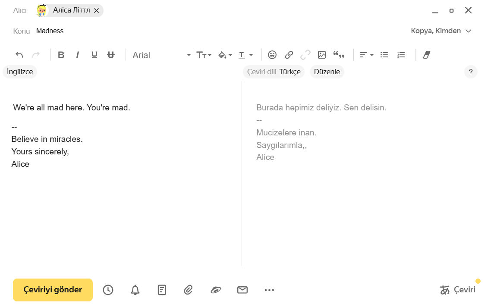Toggle strikethrough formatting
Viewport: 494px width, 307px height.
click(111, 55)
